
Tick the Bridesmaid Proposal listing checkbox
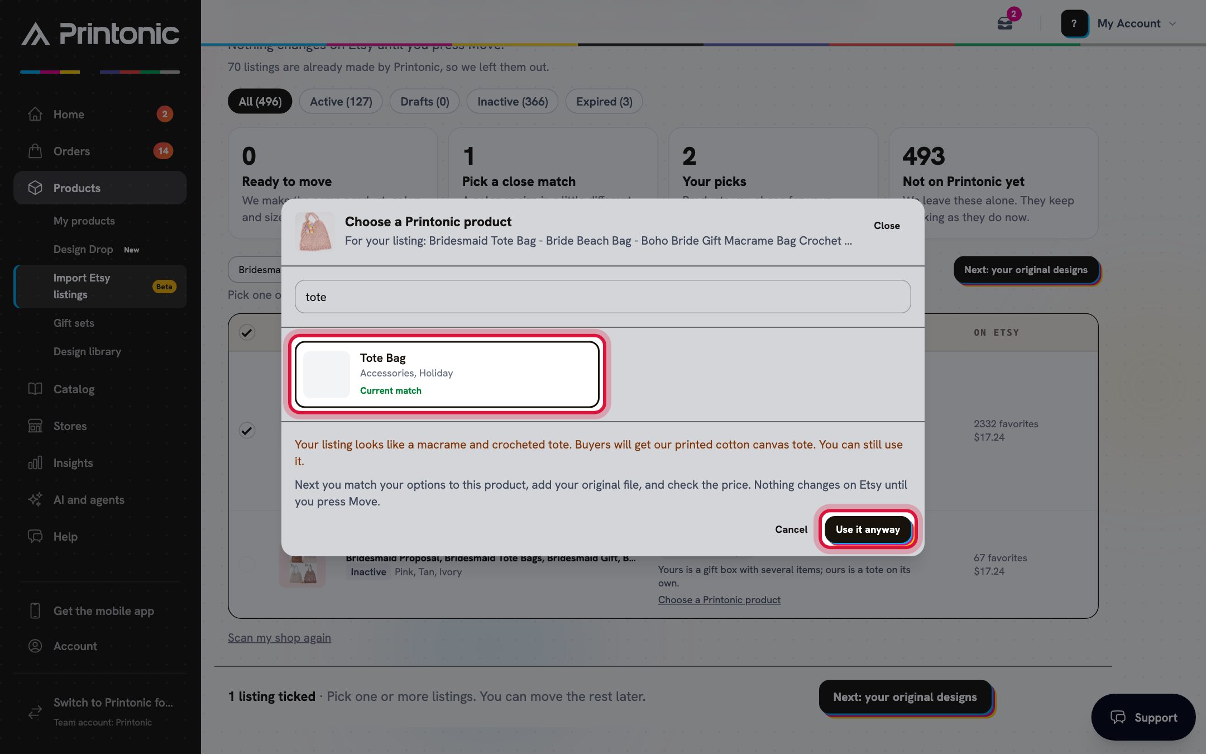[x=247, y=564]
